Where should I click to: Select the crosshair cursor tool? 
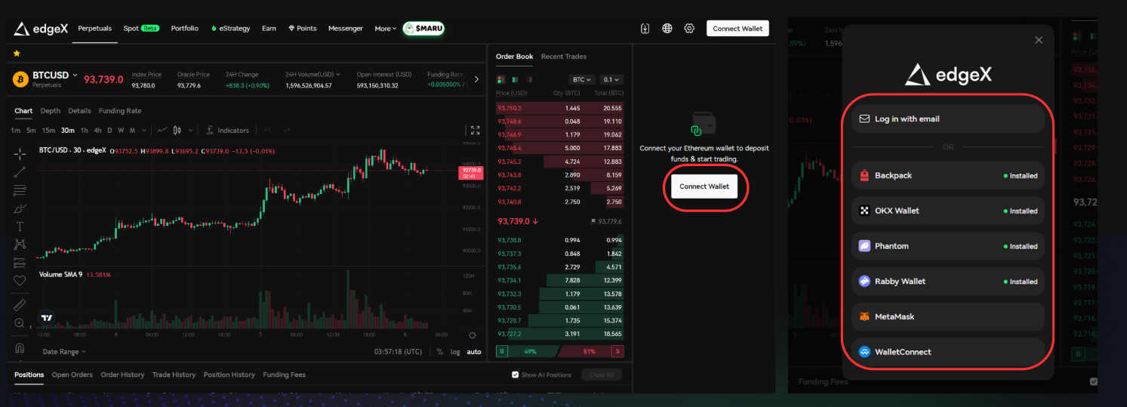(20, 154)
